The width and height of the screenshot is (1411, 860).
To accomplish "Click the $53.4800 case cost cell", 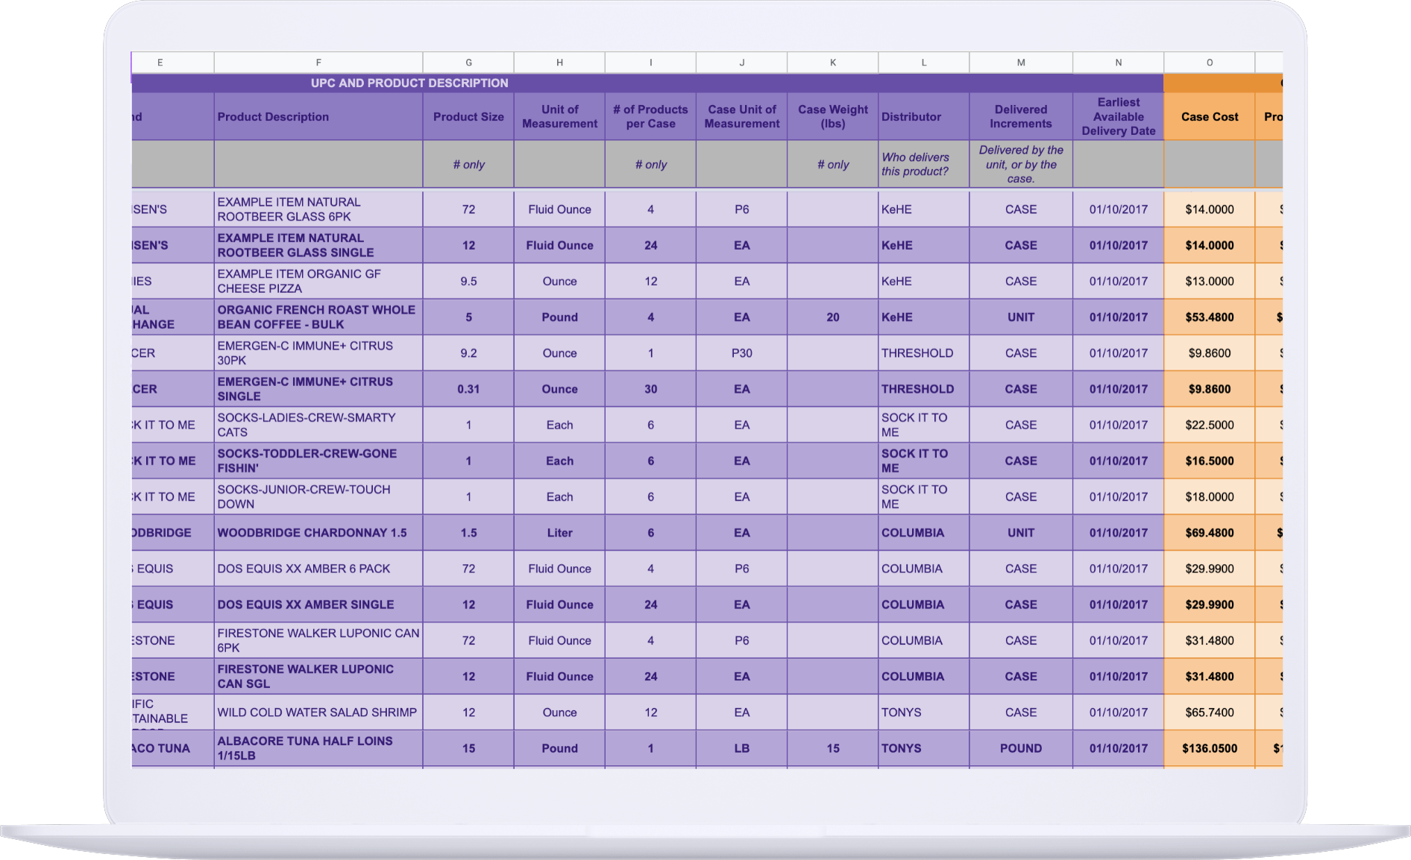I will [1209, 317].
